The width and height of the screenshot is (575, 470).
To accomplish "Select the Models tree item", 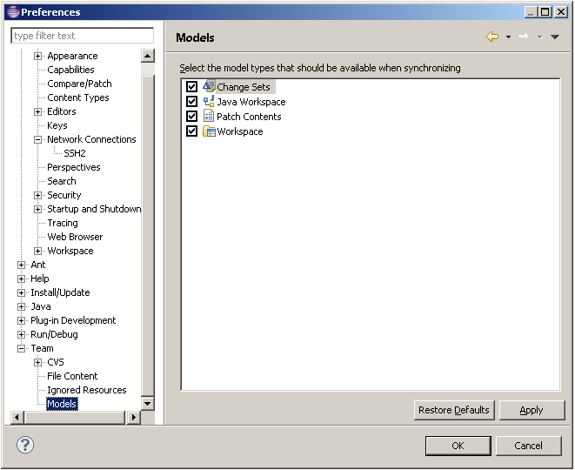I will 62,405.
